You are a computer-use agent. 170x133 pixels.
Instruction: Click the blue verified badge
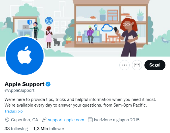tap(48, 84)
